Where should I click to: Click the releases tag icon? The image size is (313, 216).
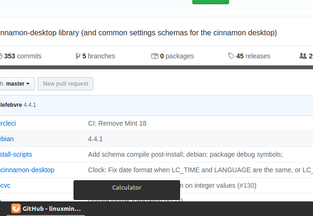click(x=231, y=56)
